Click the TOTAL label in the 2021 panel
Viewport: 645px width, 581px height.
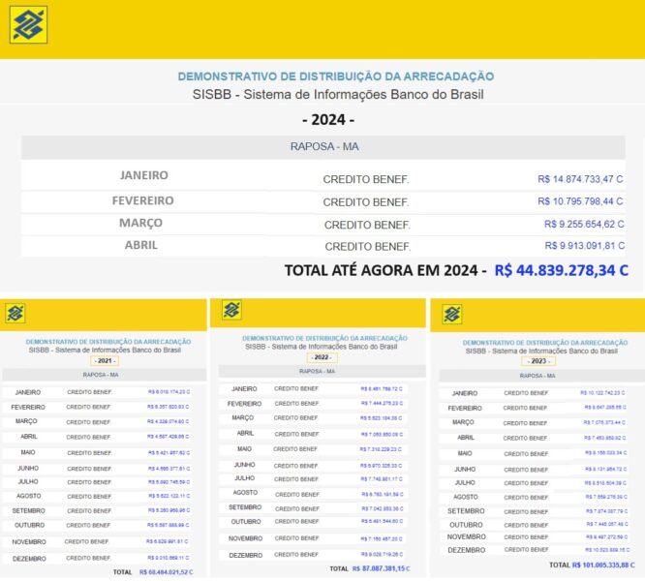point(123,572)
